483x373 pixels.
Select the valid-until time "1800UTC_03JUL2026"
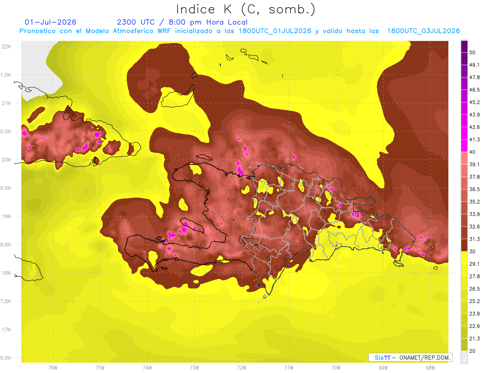point(423,31)
